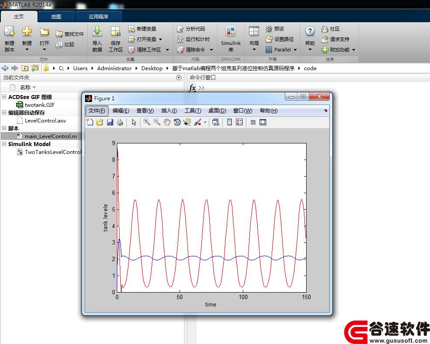Select the Rotate 3D tool in Figure 1
Image resolution: width=430 pixels, height=344 pixels.
[177, 122]
